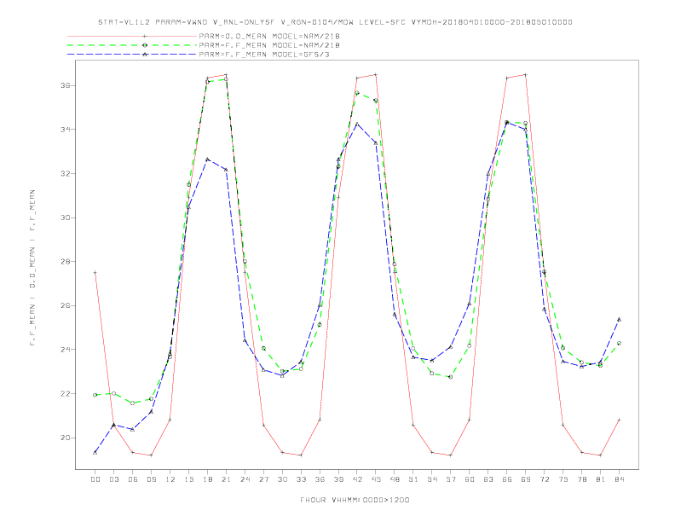Click the x-axis forecast hour label 00
The width and height of the screenshot is (675, 522).
pos(95,479)
